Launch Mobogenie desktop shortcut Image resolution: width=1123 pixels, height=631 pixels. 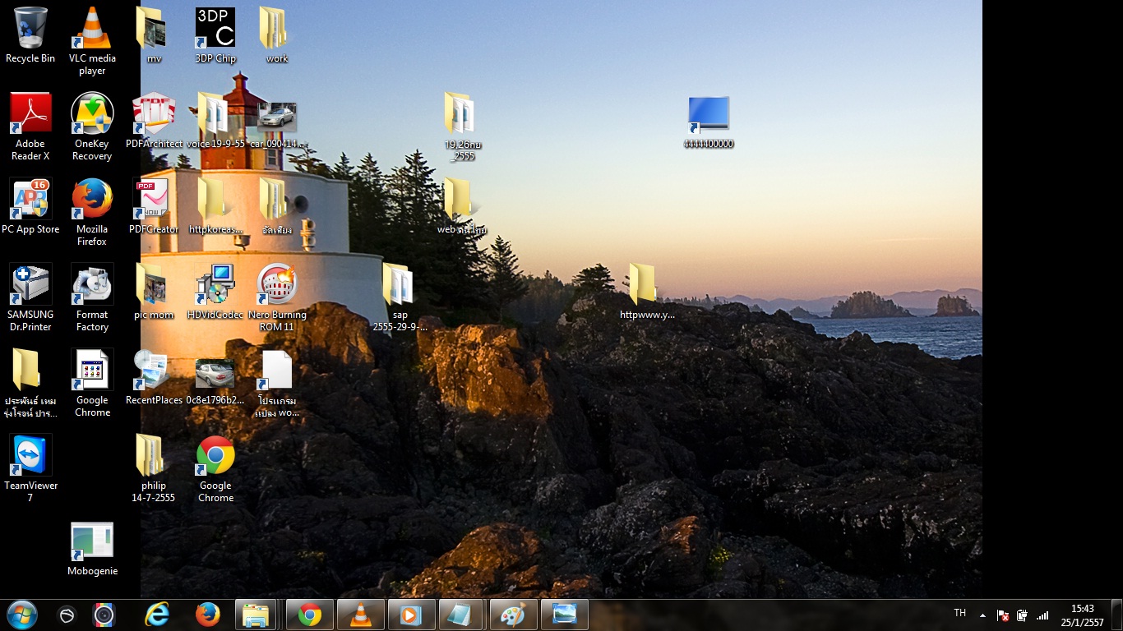(92, 547)
